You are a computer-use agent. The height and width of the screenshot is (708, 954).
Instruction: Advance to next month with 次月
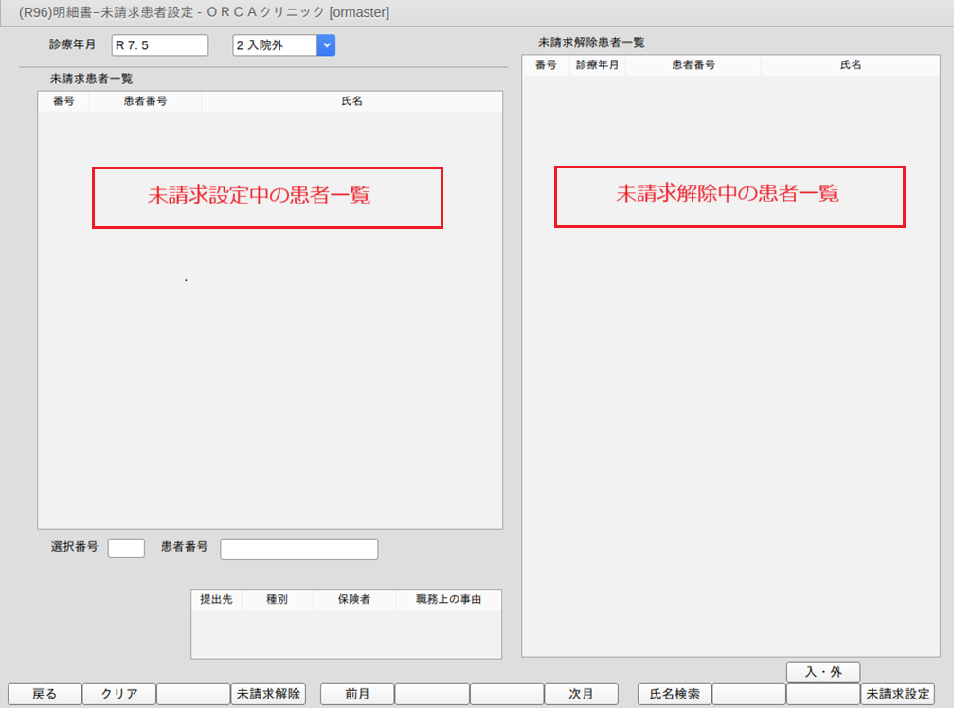[581, 694]
